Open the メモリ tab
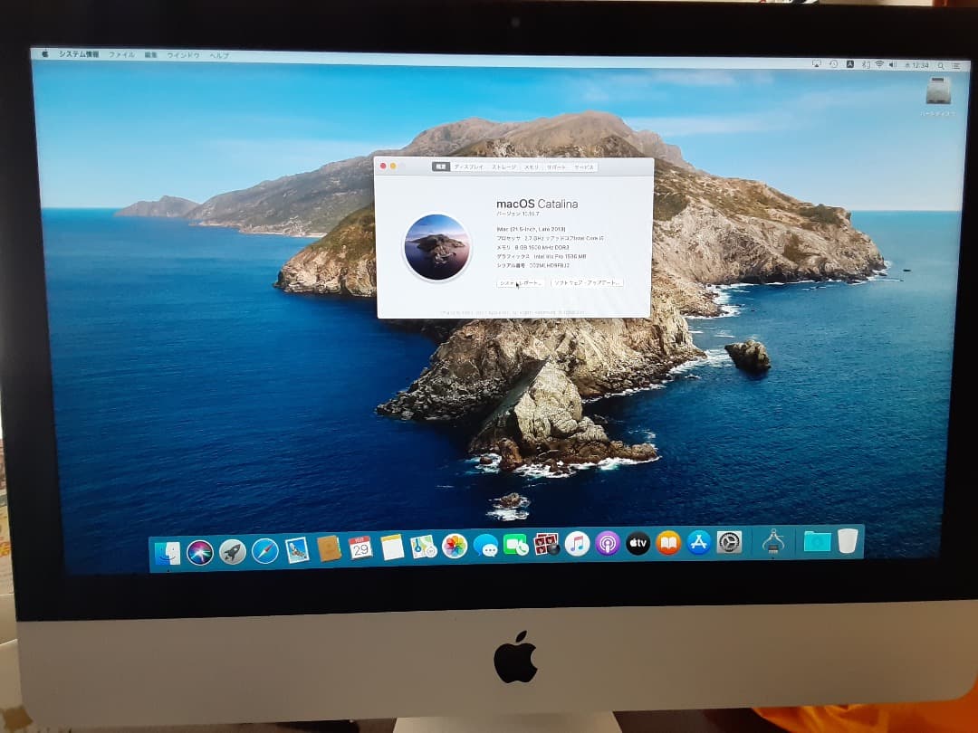Screen dimensions: 978x733 (532, 167)
